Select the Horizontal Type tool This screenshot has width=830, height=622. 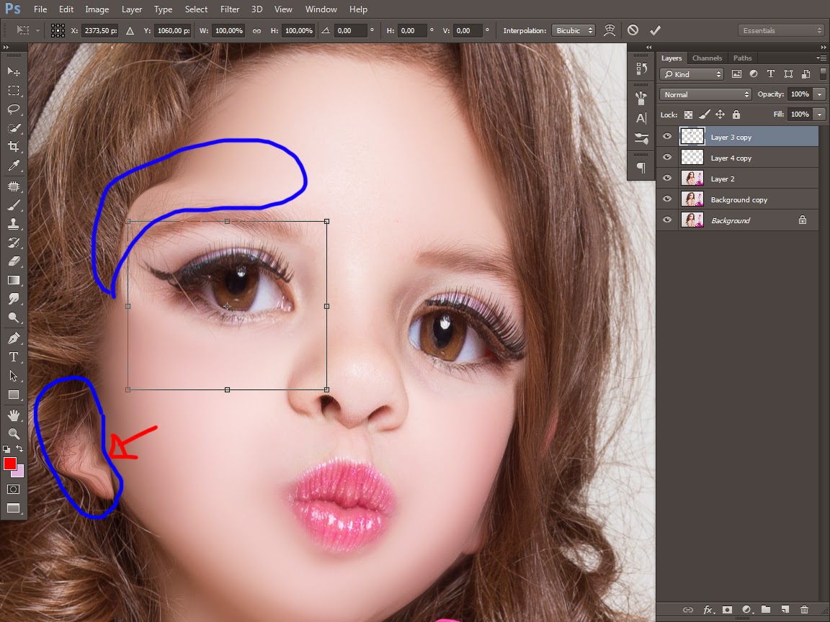click(x=14, y=357)
